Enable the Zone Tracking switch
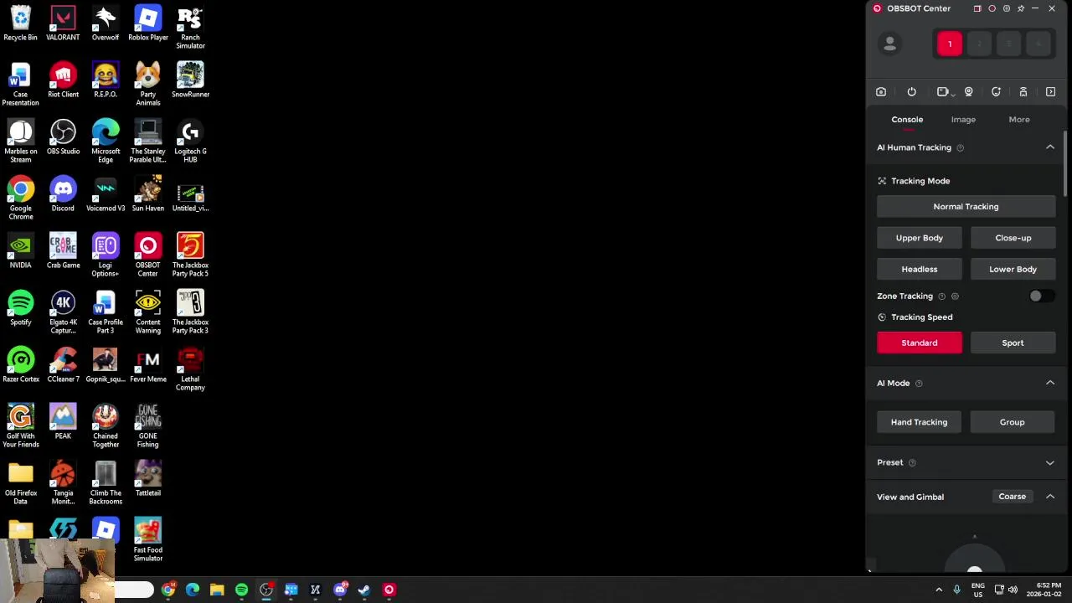 click(1042, 296)
